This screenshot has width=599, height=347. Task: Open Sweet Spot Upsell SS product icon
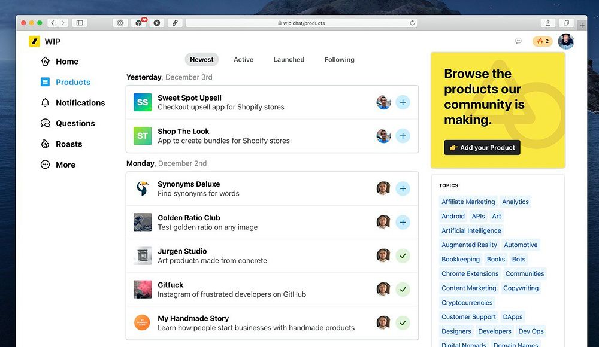pyautogui.click(x=143, y=102)
